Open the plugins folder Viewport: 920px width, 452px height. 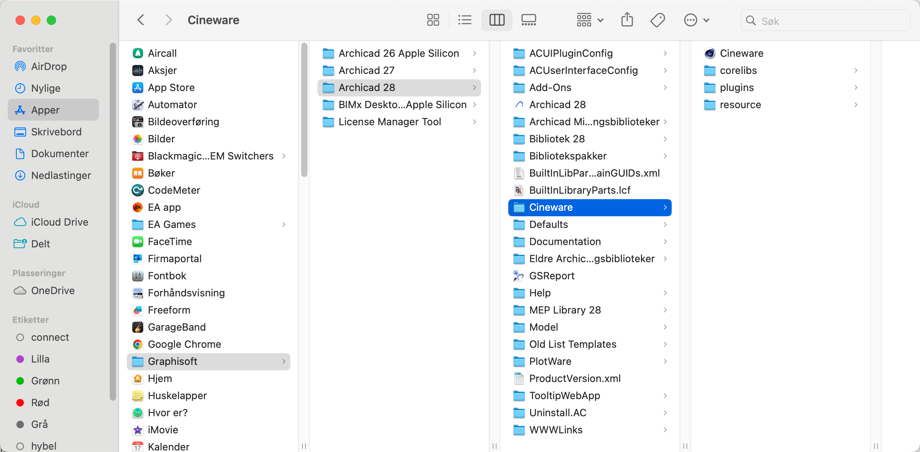(781, 88)
